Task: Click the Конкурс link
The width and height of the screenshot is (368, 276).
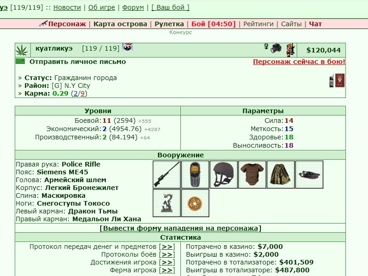Action: [181, 32]
